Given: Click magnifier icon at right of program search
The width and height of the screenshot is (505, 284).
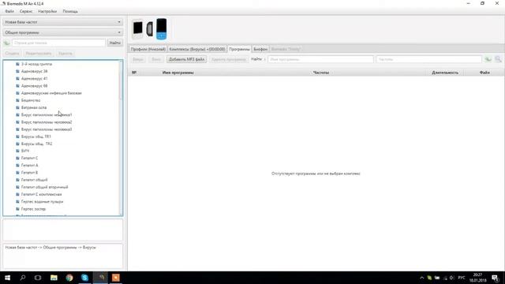Looking at the screenshot, I should (498, 59).
